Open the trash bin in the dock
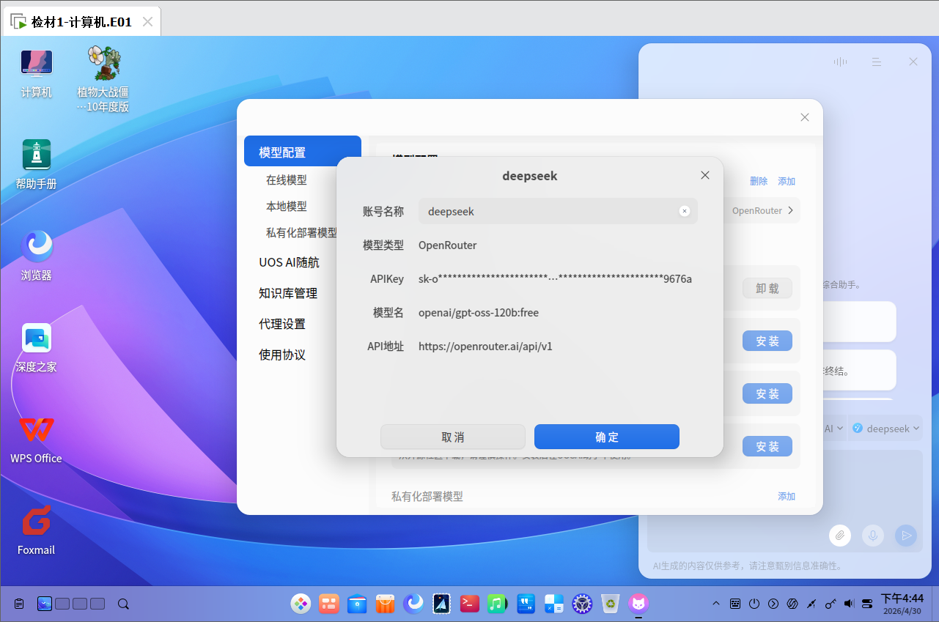The image size is (939, 622). click(x=610, y=604)
